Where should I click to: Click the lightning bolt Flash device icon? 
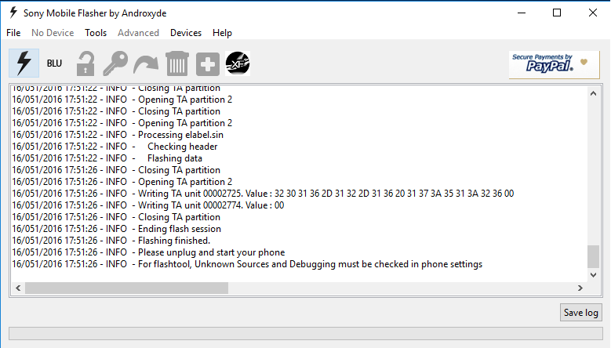[x=24, y=63]
